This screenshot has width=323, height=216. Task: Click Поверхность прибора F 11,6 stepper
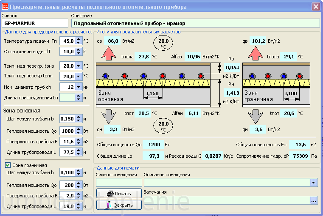click(78, 142)
